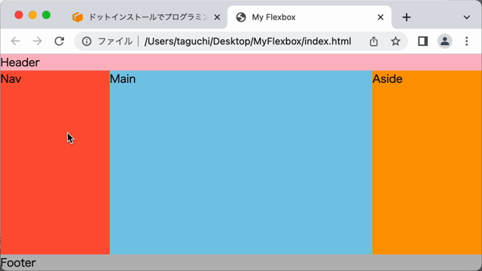Click the pink Header bar

click(x=241, y=62)
